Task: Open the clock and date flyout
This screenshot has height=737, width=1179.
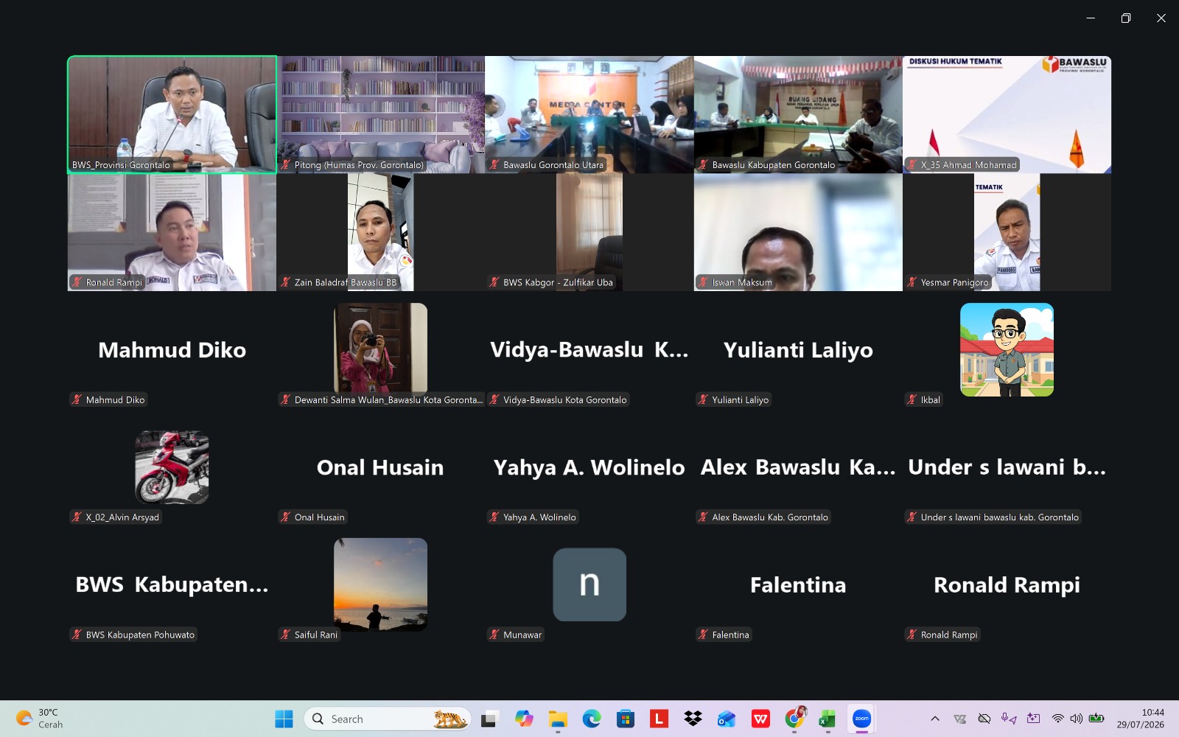Action: (x=1140, y=719)
